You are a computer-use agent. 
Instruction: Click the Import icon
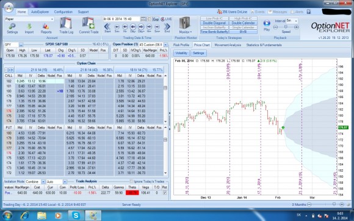click(29, 27)
